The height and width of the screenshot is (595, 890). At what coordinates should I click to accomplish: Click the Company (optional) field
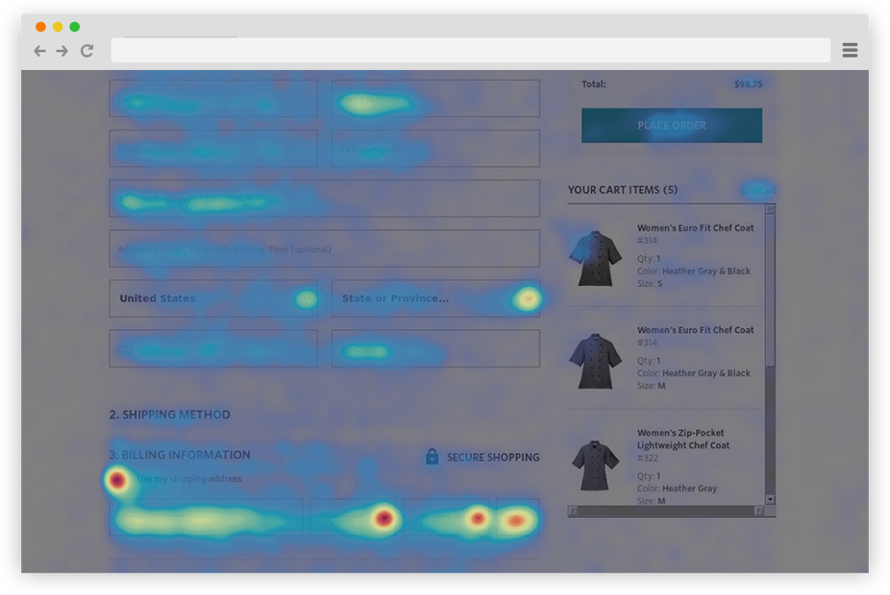[x=213, y=149]
